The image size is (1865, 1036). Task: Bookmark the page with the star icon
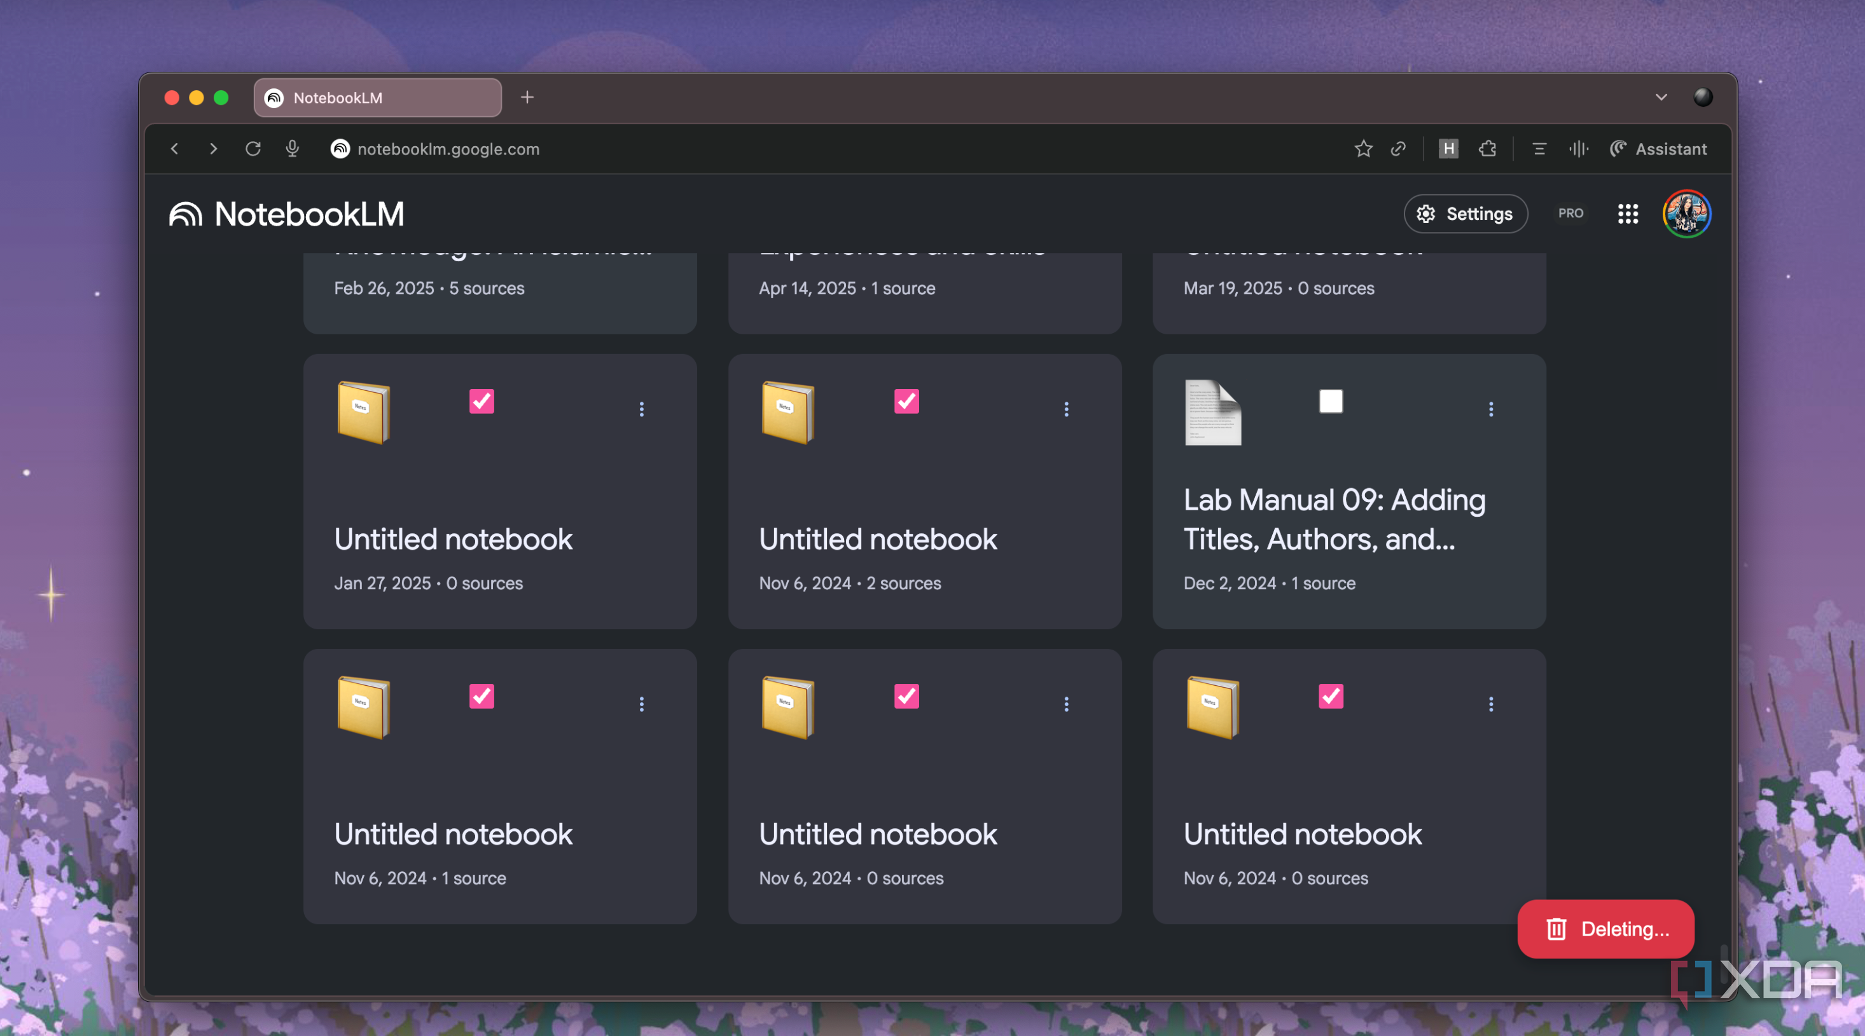[x=1363, y=149]
